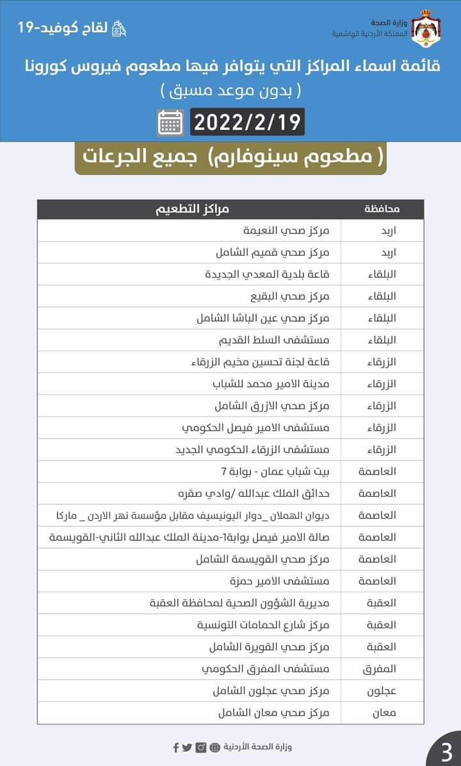Viewport: 461px width, 766px height.
Task: Select the olive مطعوم سينوفارم جميع الجرعات banner
Action: tap(230, 158)
